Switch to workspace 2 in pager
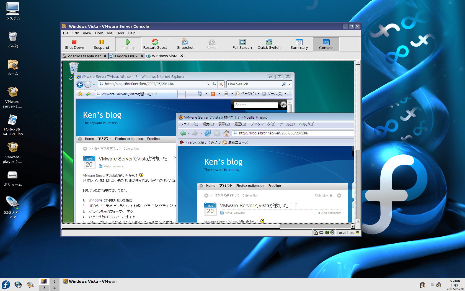 click(x=55, y=281)
